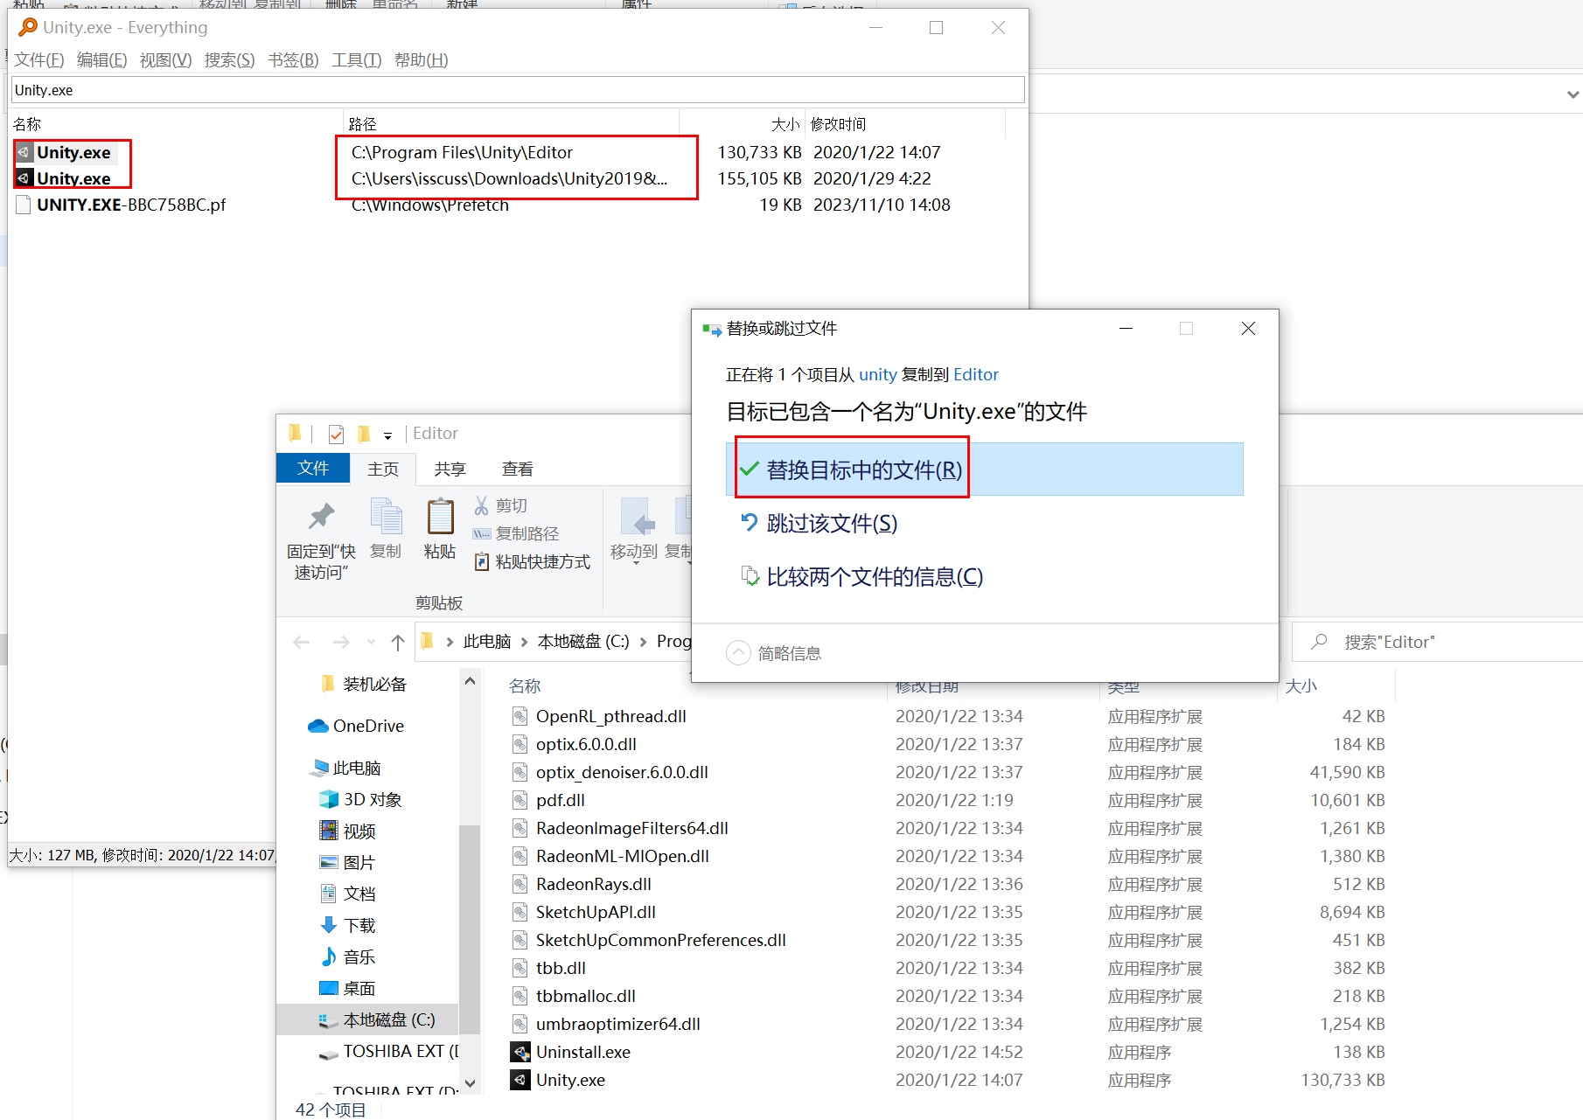Expand the dropdown arrow at far right top

[1573, 94]
